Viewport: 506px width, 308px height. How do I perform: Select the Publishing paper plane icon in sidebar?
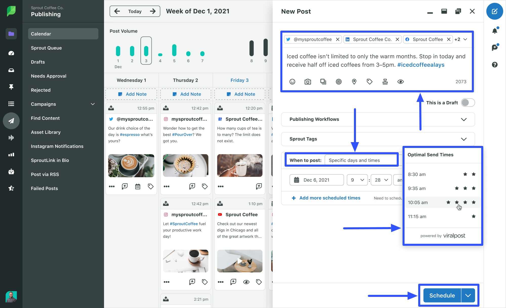click(11, 121)
